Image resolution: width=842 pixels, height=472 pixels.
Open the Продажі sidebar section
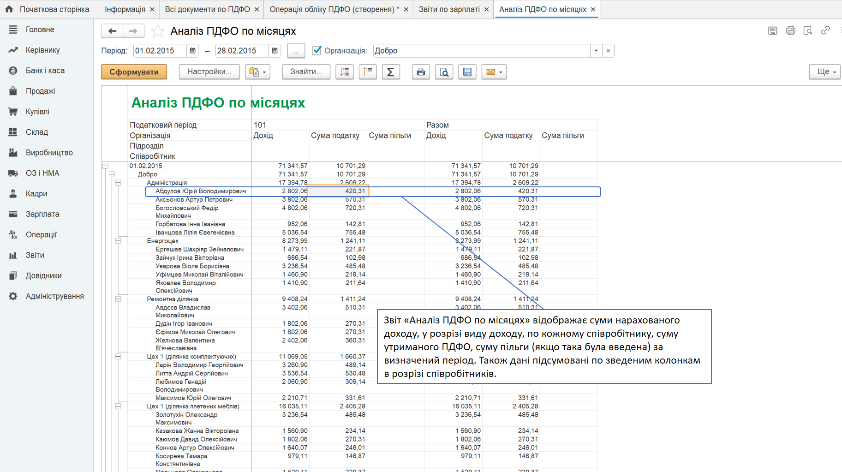pos(40,91)
